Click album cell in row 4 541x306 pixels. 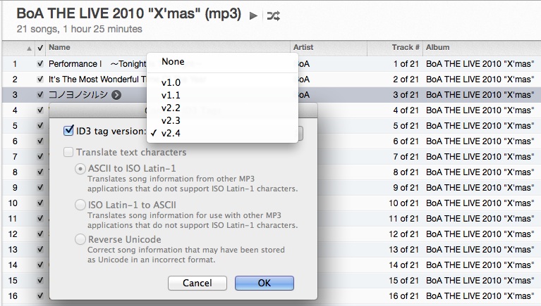point(480,110)
